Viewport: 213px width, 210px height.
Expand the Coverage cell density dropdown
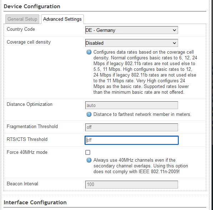coord(132,43)
